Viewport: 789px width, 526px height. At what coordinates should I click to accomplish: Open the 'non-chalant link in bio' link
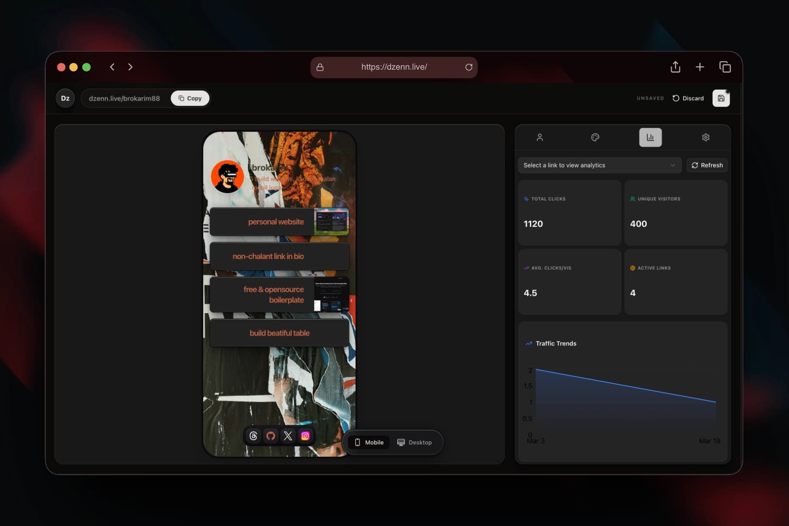point(279,256)
